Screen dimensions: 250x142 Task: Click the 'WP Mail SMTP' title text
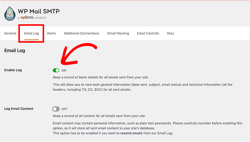[39, 11]
